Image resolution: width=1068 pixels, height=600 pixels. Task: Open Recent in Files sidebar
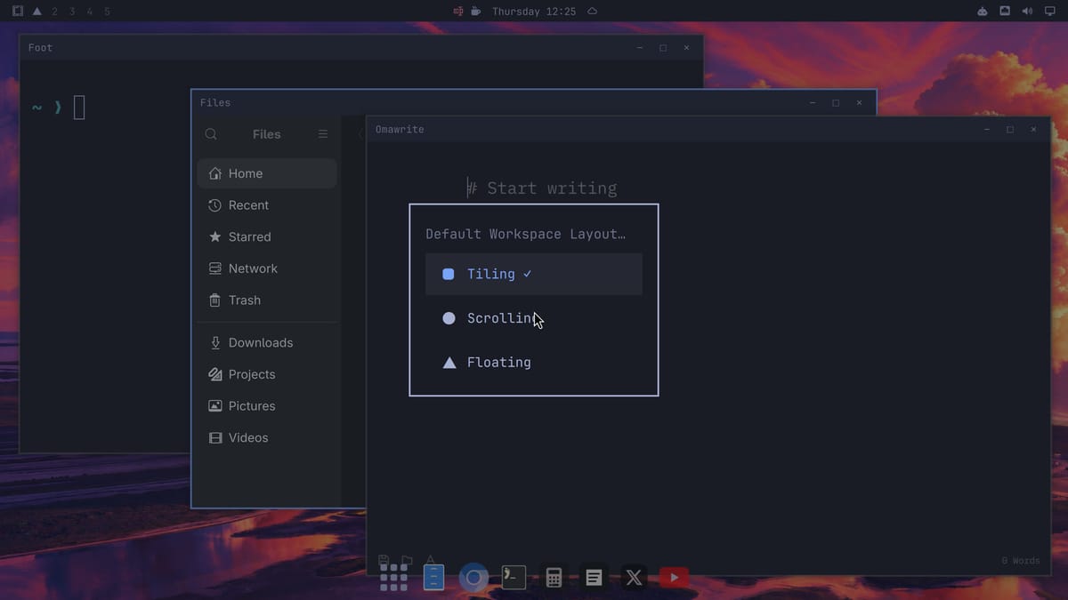pyautogui.click(x=267, y=205)
